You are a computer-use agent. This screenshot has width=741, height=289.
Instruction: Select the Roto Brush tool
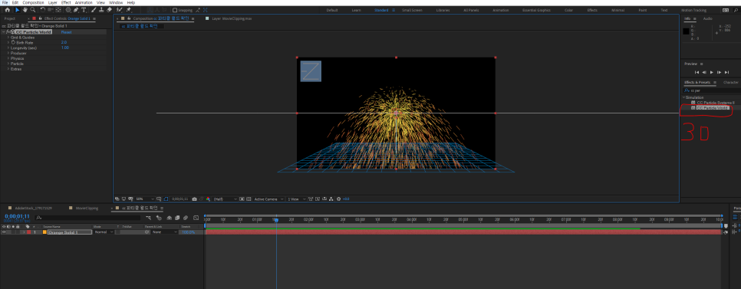click(119, 10)
